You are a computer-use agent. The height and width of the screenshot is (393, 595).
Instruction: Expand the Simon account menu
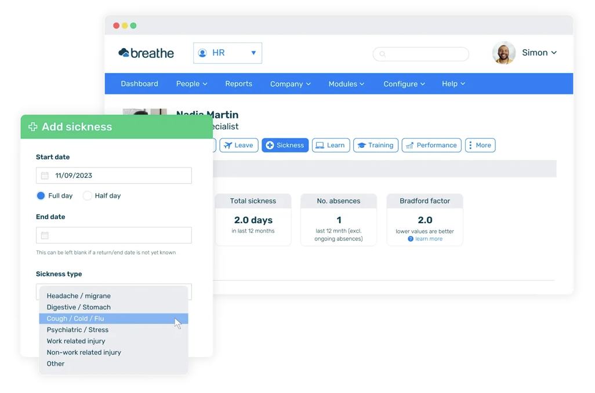[x=539, y=52]
